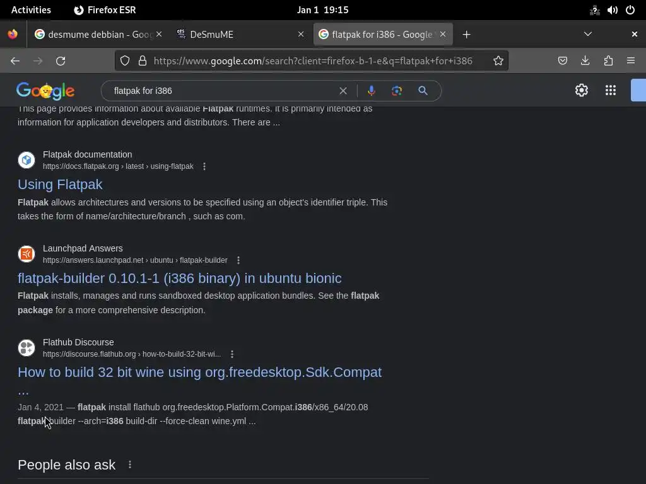Click the blue Sign in button
The image size is (646, 484).
click(638, 90)
